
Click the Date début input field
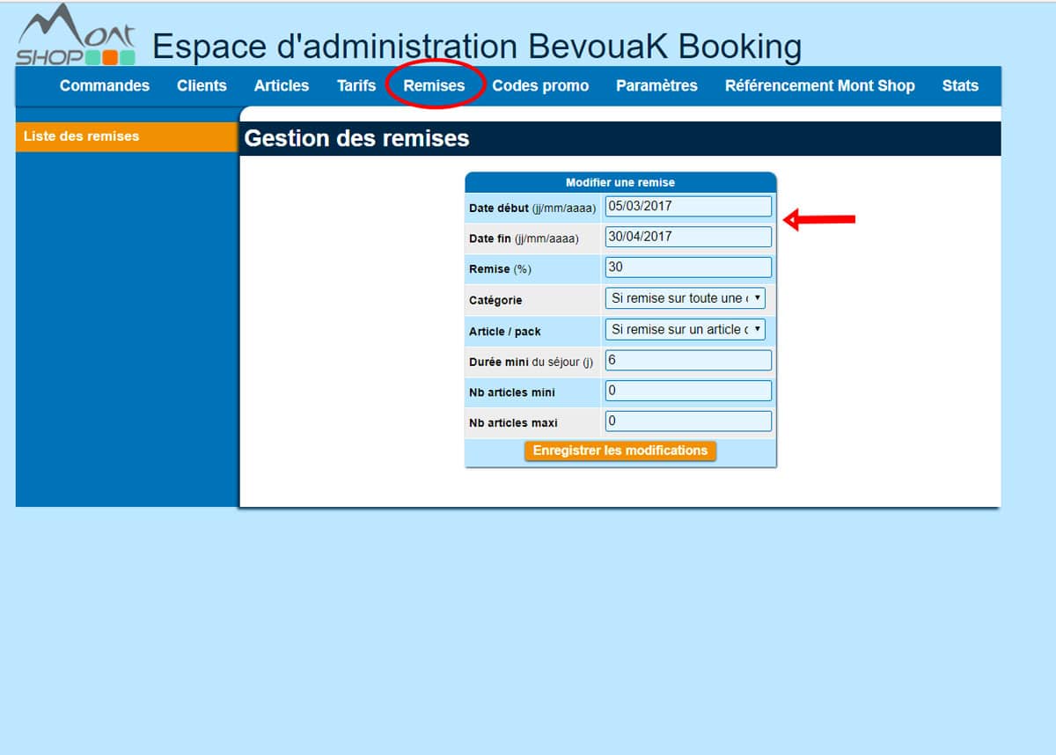(x=688, y=206)
